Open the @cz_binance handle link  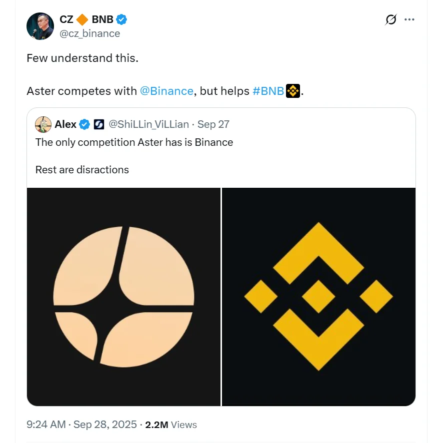(90, 33)
